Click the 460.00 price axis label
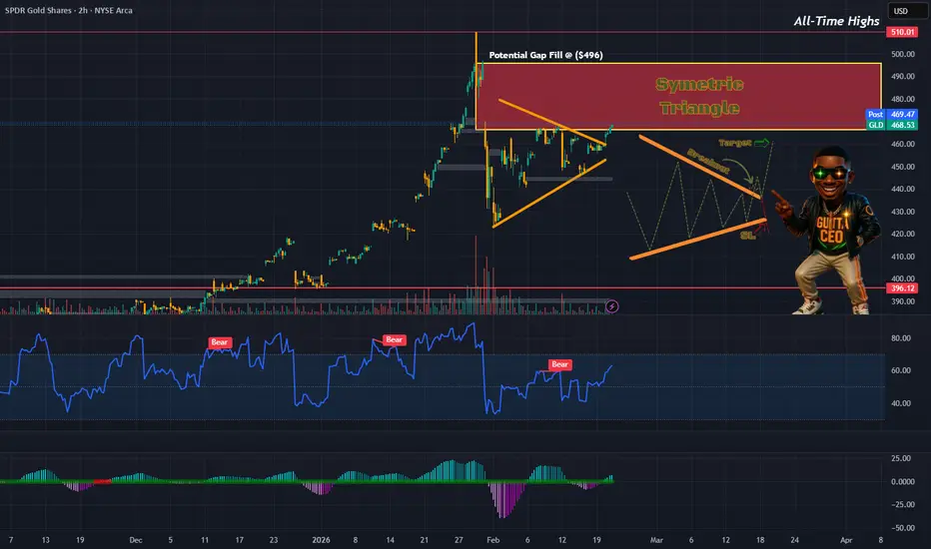Image resolution: width=931 pixels, height=549 pixels. coord(902,144)
